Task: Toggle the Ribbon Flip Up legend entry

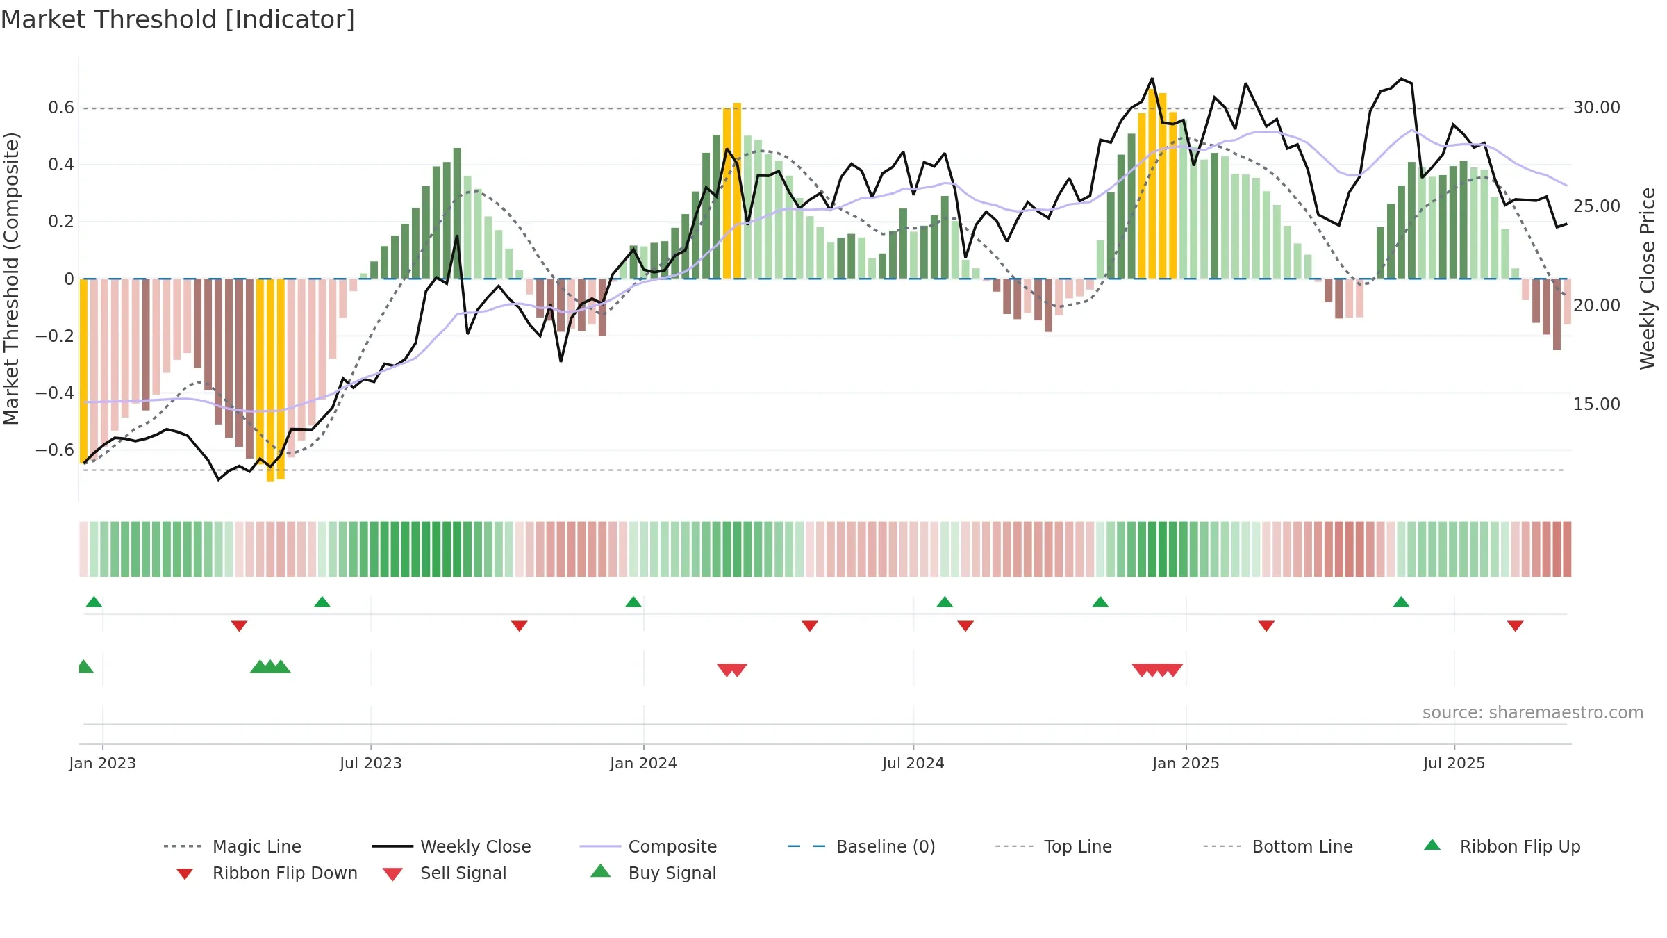Action: 1502,846
